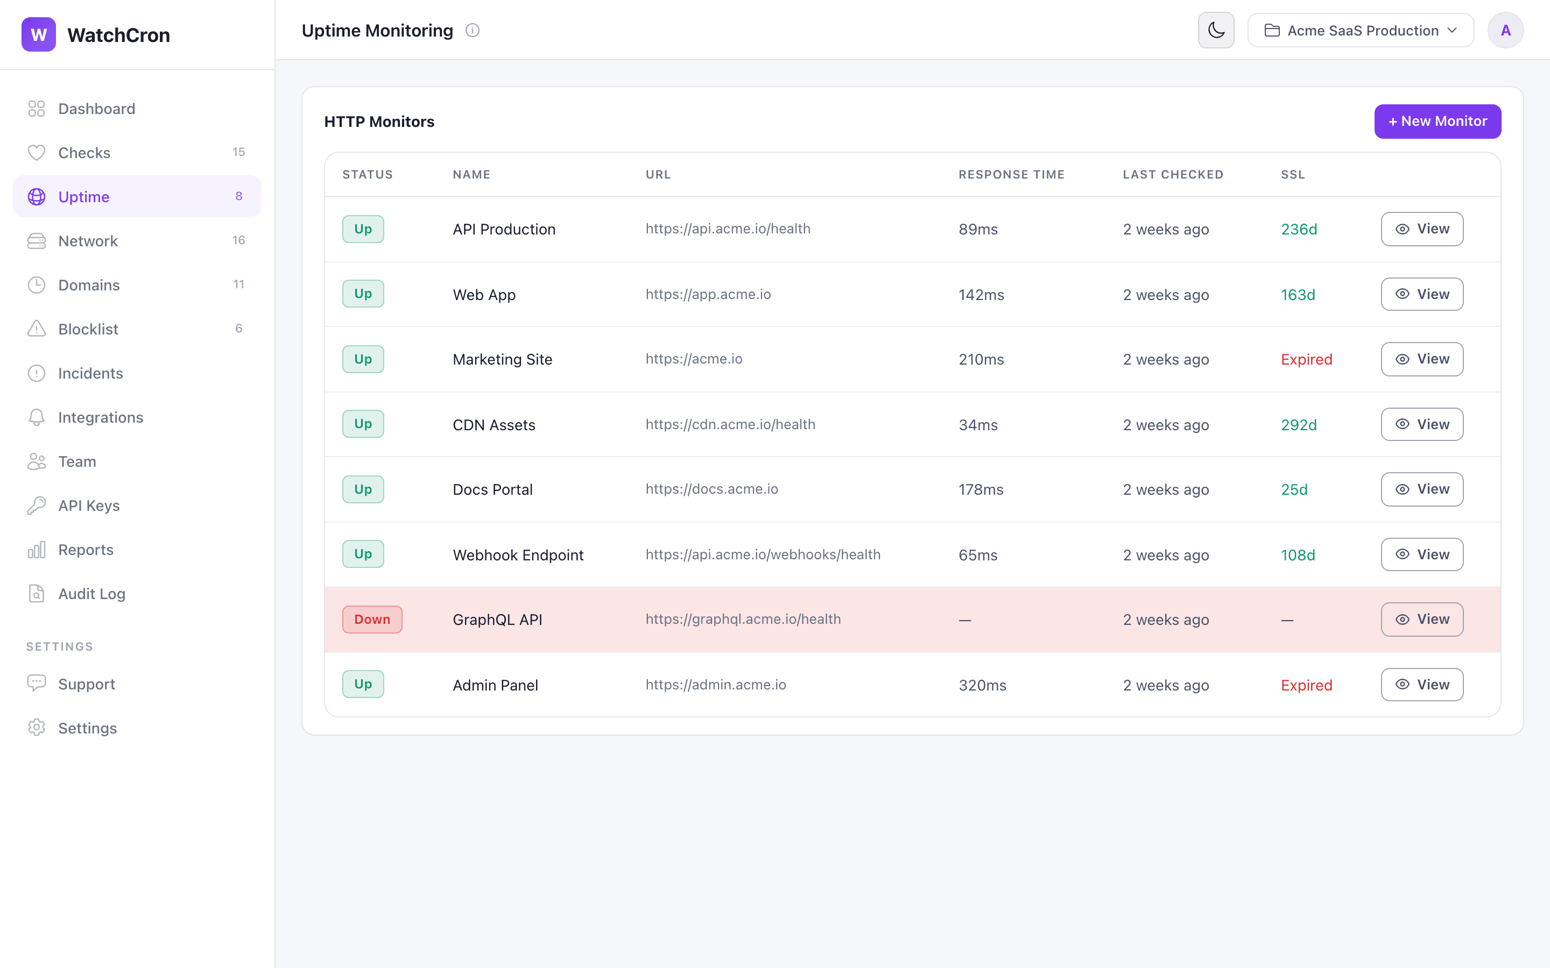Click the Integrations label in the sidebar
Viewport: 1550px width, 968px height.
pos(101,417)
